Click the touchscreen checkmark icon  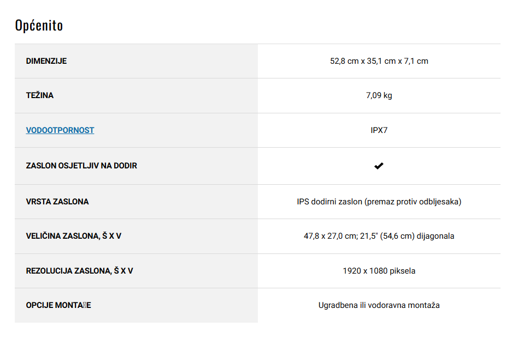[x=379, y=166]
